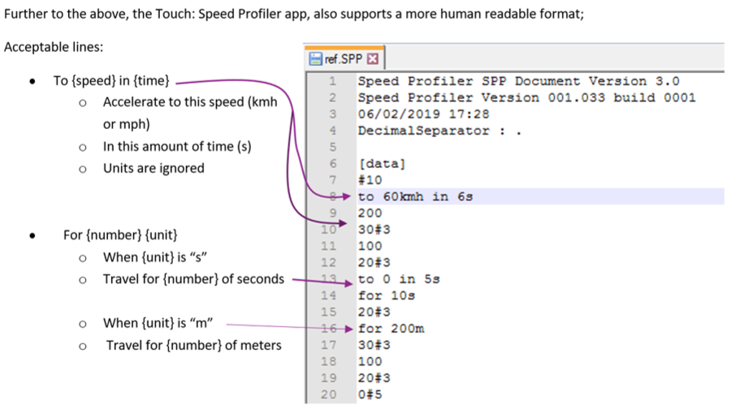This screenshot has width=731, height=409.
Task: Click '20#3' on line 15
Action: point(374,312)
